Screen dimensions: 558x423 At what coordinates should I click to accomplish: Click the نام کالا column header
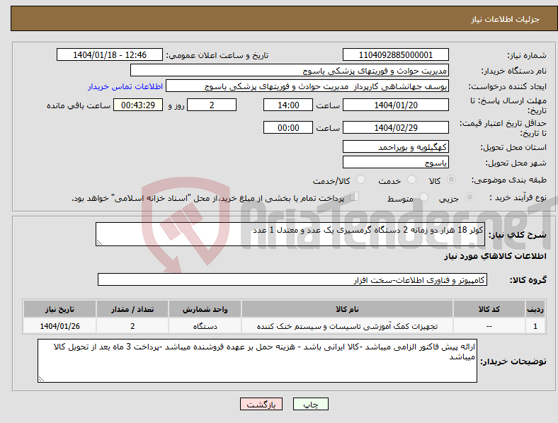[347, 309]
